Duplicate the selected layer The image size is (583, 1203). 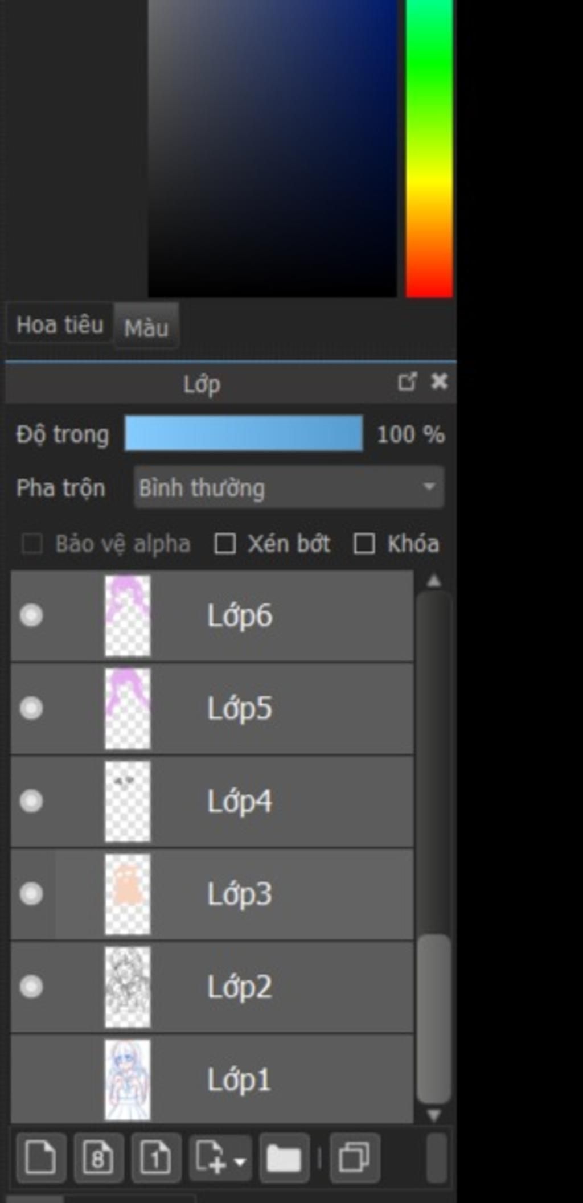[x=354, y=1157]
